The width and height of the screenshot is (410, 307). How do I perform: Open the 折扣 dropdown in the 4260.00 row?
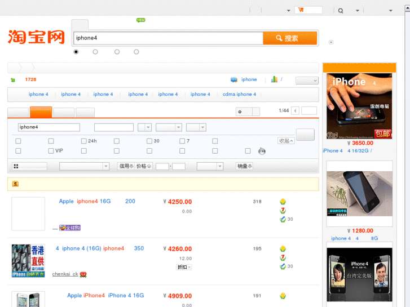(x=184, y=267)
